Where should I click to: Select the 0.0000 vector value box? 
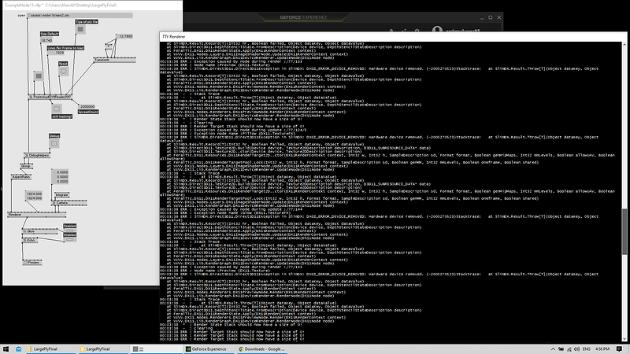click(x=61, y=176)
